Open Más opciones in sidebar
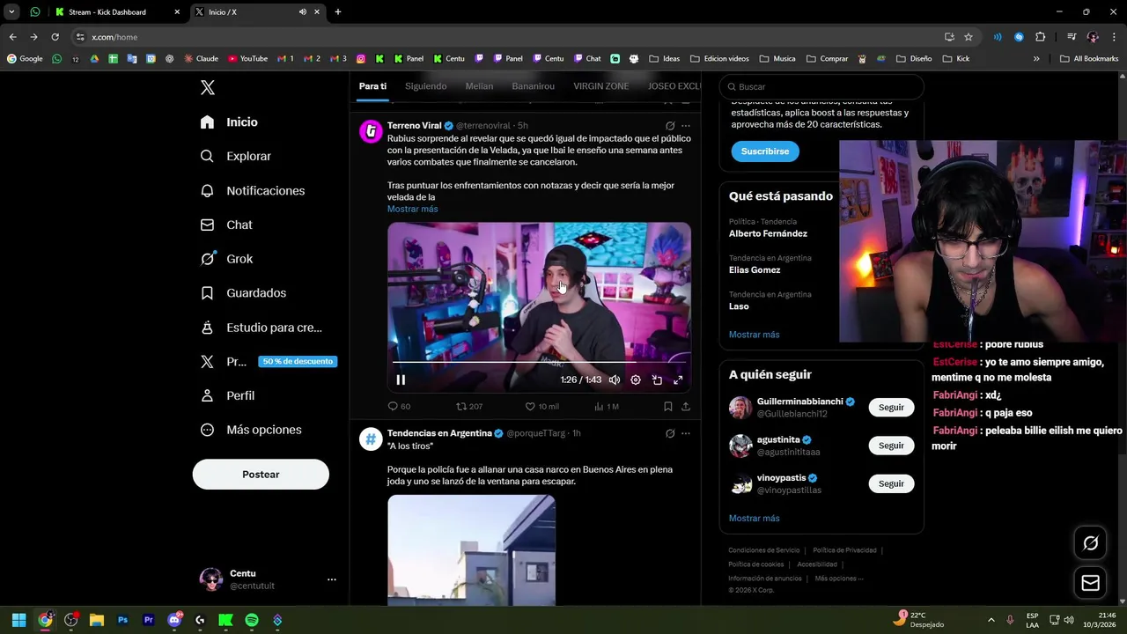This screenshot has height=634, width=1127. (251, 430)
